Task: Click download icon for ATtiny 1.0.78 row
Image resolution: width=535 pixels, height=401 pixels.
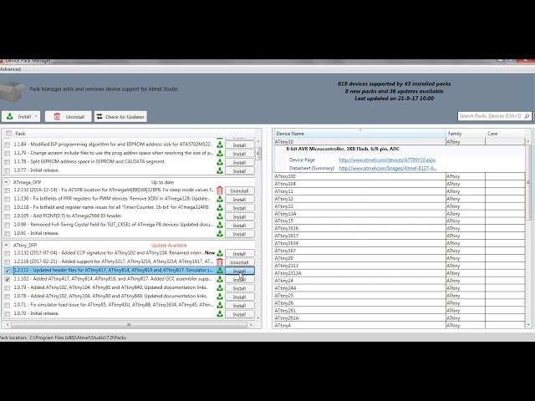Action: 220,297
